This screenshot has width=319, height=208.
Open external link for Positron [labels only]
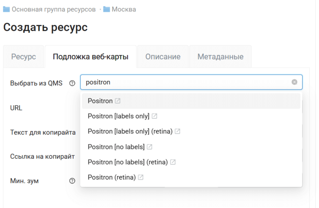click(154, 116)
